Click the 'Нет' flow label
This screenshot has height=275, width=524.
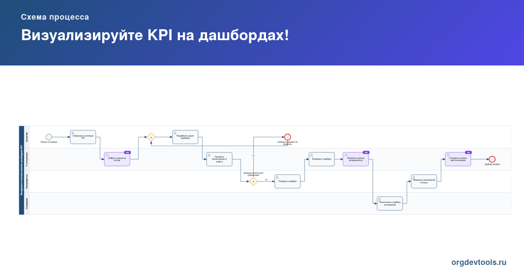click(x=253, y=155)
